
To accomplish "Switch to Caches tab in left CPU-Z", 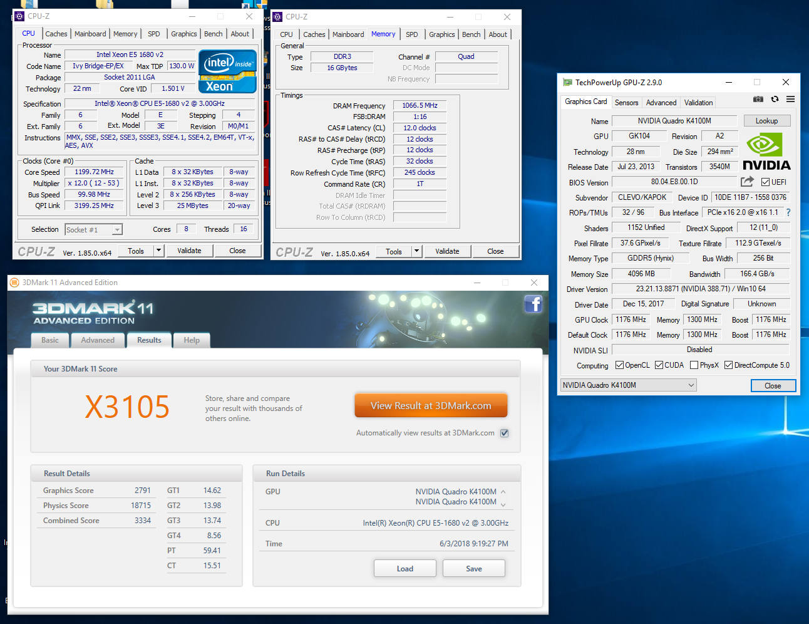I will pos(56,34).
